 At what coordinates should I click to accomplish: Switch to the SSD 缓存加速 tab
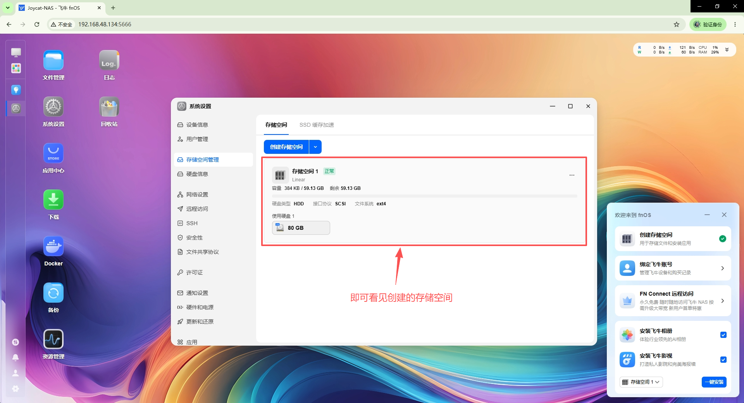pyautogui.click(x=317, y=125)
